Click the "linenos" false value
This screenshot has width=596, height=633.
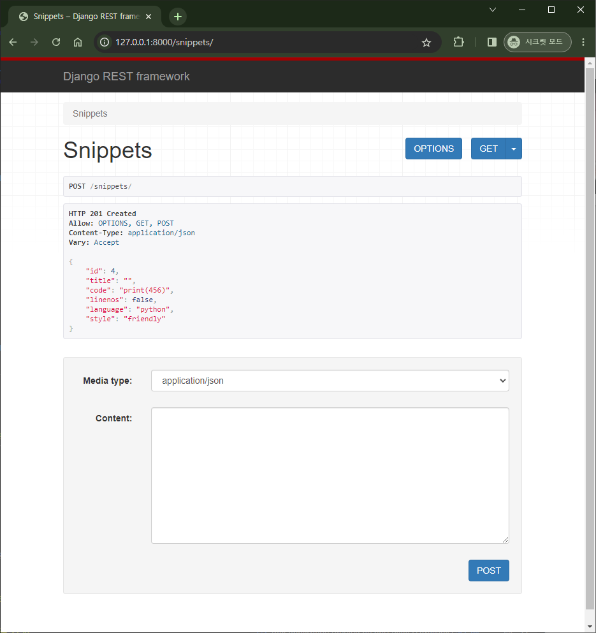pyautogui.click(x=143, y=300)
